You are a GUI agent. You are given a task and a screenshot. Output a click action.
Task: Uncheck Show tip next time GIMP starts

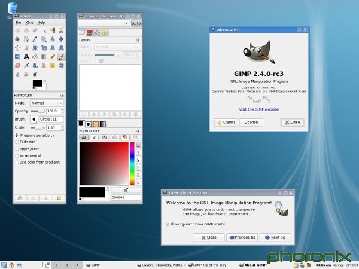click(x=167, y=224)
